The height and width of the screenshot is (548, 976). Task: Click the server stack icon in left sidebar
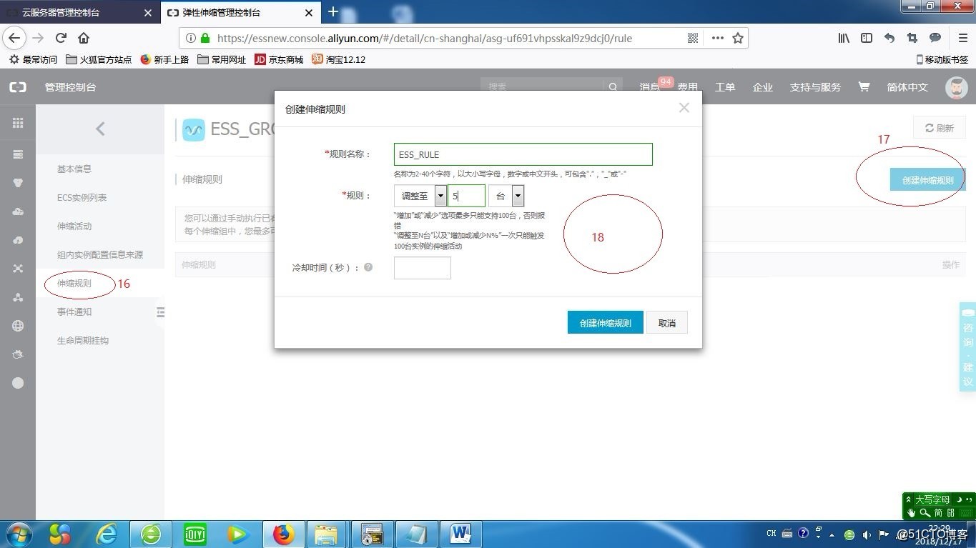18,154
